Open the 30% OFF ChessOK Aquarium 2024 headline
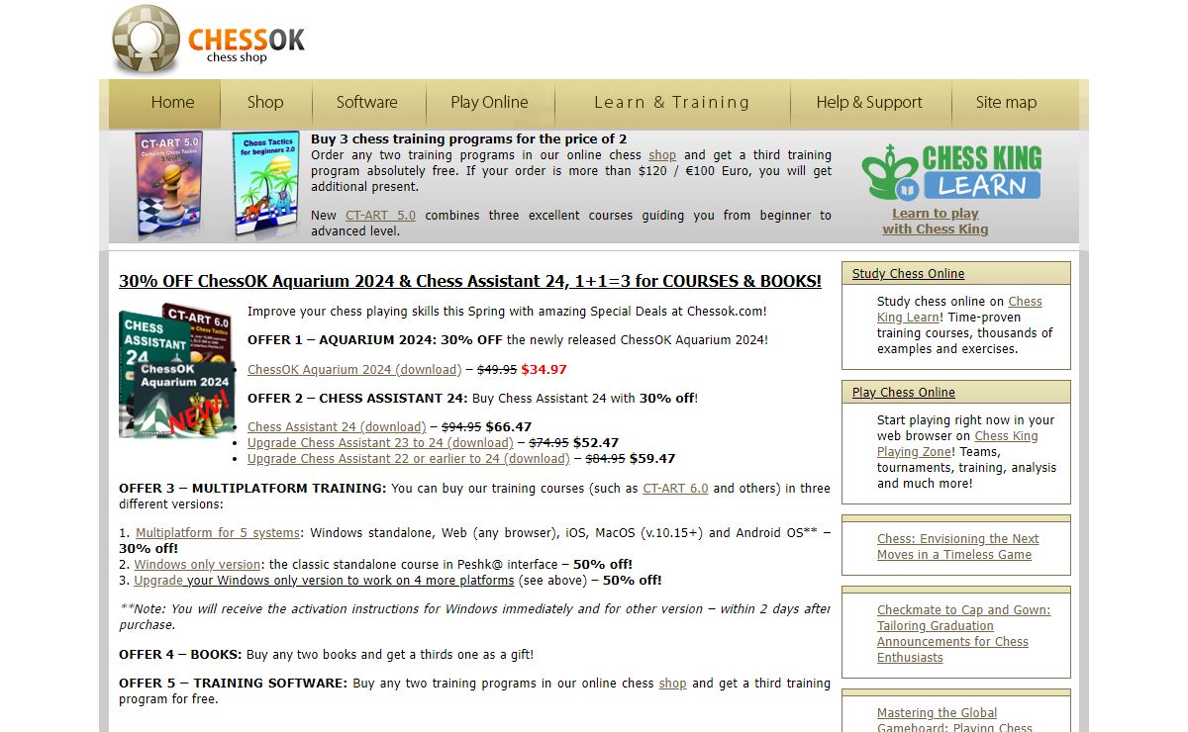Screen dimensions: 1188x732 point(470,281)
